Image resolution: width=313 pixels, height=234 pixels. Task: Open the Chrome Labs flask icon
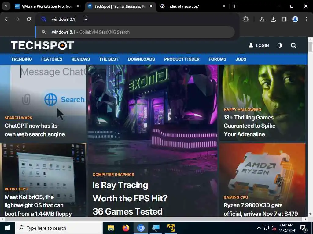tap(262, 19)
